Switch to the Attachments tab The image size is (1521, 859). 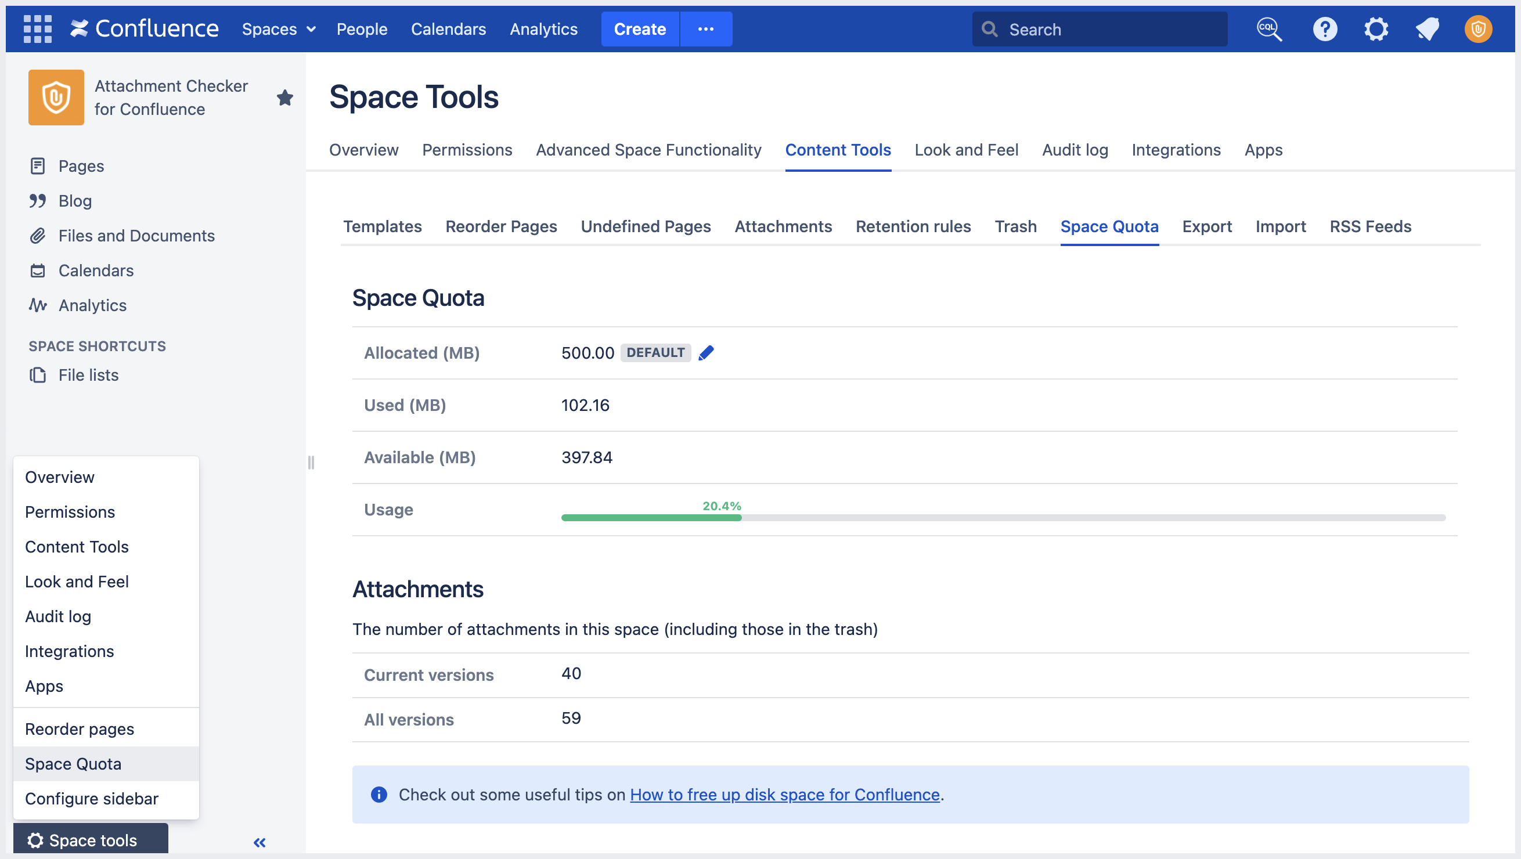click(783, 227)
